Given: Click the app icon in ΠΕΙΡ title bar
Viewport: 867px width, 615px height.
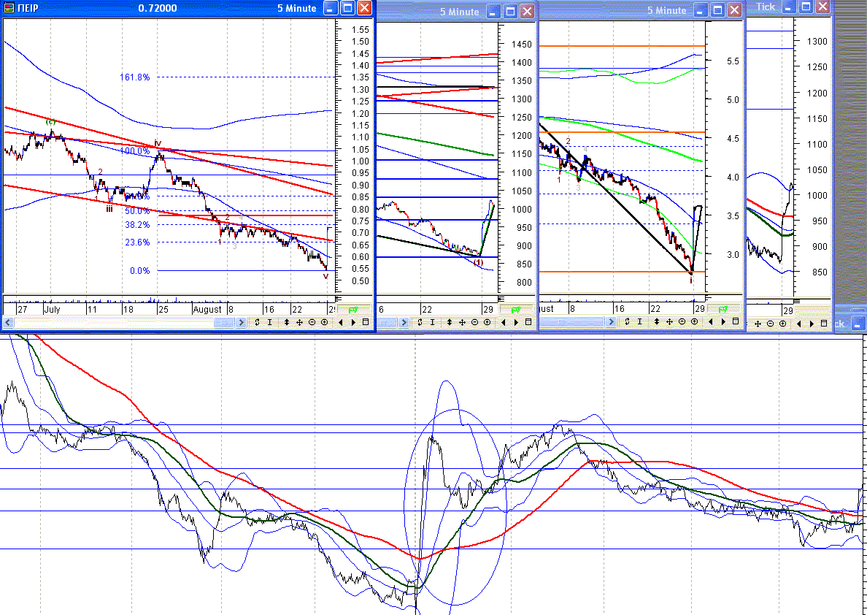Looking at the screenshot, I should click(9, 8).
